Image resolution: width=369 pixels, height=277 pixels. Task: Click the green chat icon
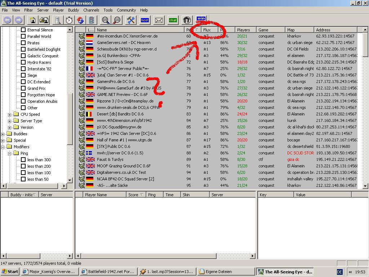pos(173,20)
